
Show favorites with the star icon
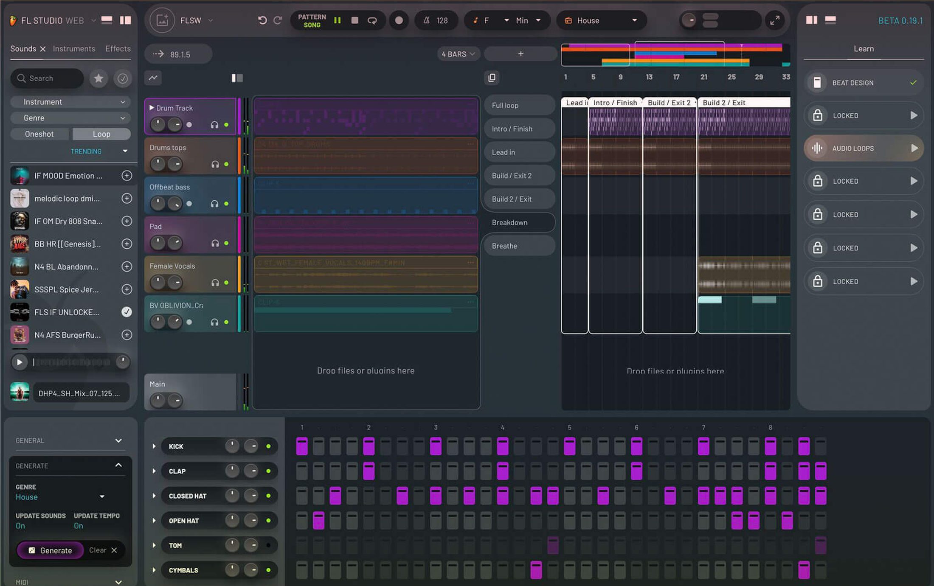click(98, 79)
